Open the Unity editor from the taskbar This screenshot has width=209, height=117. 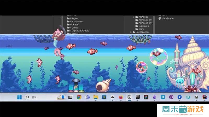(x=196, y=97)
